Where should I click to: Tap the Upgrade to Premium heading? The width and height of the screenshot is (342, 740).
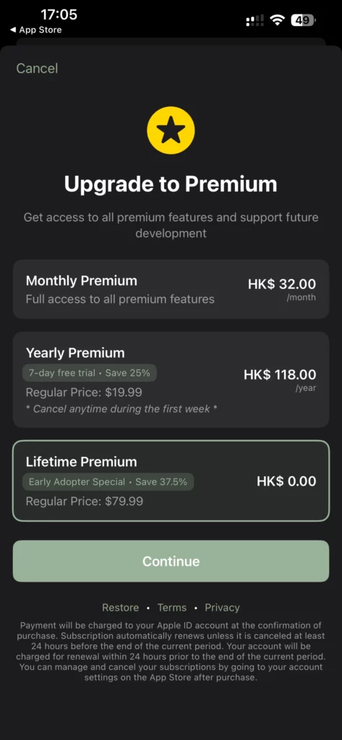tap(171, 184)
